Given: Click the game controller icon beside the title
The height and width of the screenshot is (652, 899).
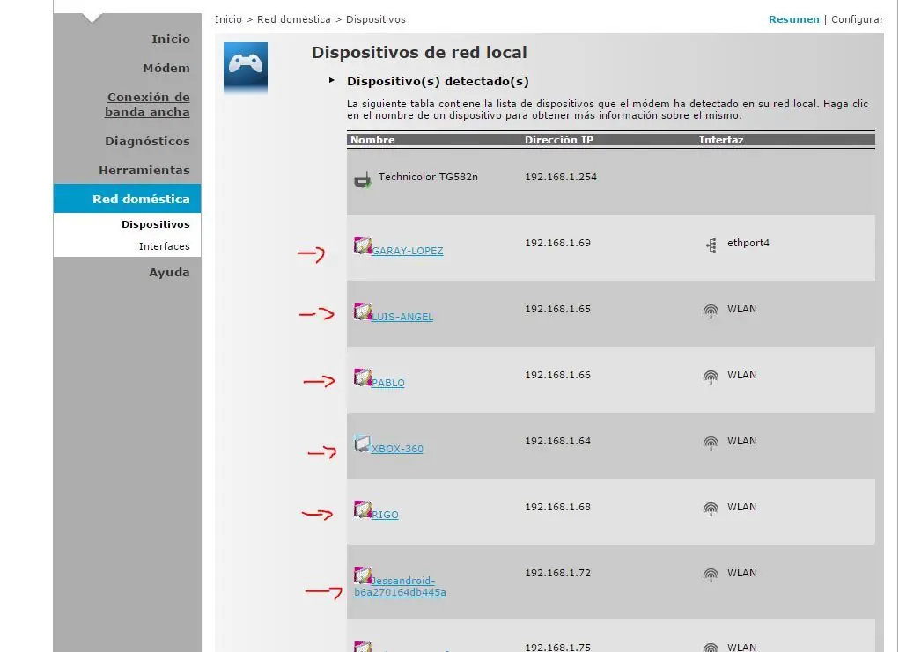Looking at the screenshot, I should pyautogui.click(x=246, y=67).
